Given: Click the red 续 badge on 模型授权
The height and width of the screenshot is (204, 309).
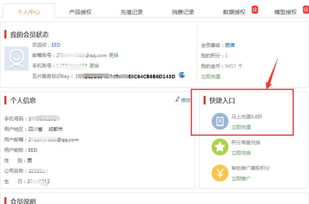Looking at the screenshot, I should 306,10.
